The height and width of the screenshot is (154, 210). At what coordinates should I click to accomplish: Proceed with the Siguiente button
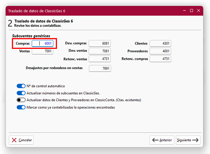point(188,140)
